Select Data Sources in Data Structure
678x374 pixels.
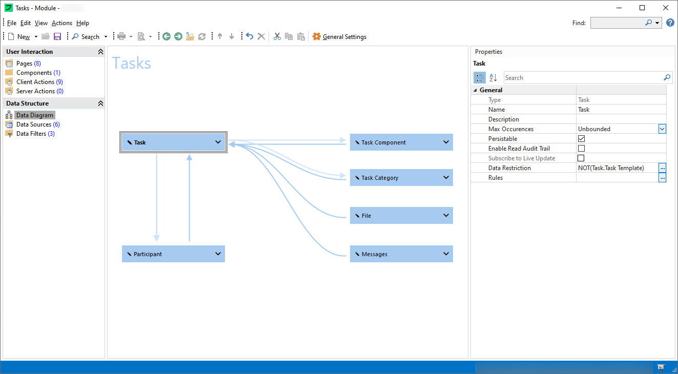[34, 124]
